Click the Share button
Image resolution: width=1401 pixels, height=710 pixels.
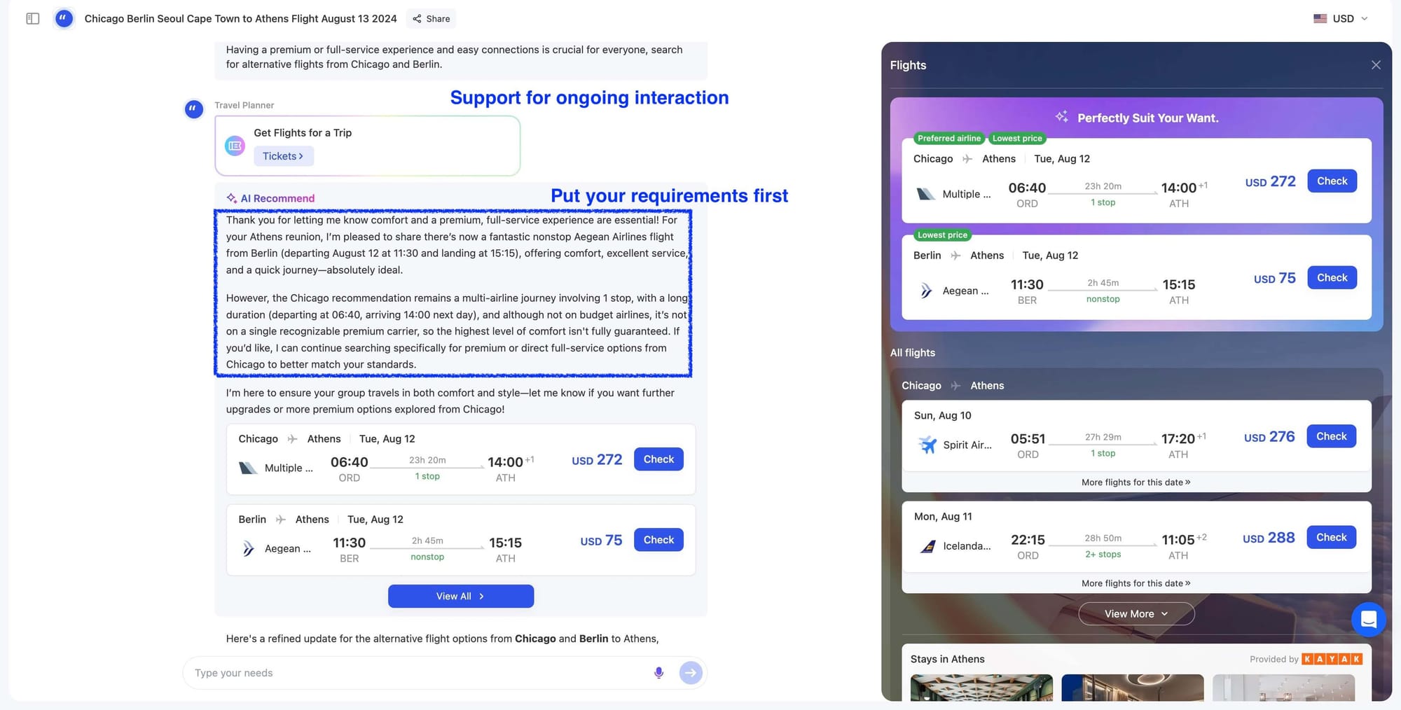(x=432, y=19)
